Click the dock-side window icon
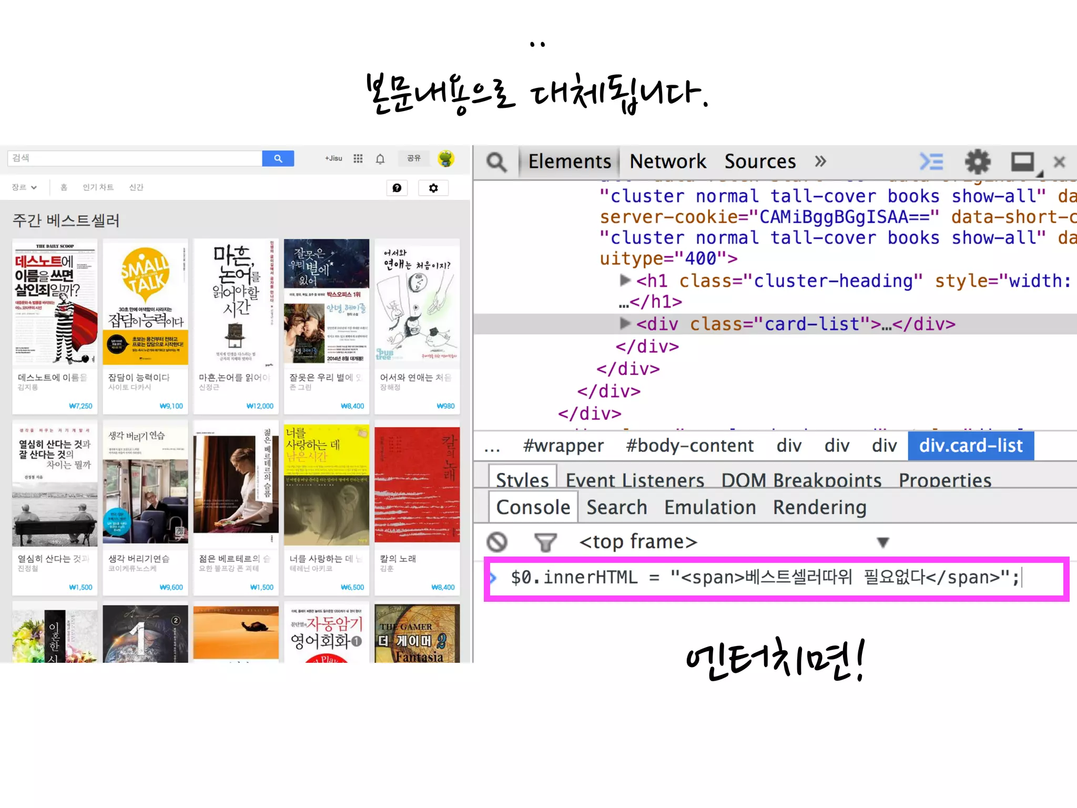1077x808 pixels. (1023, 161)
